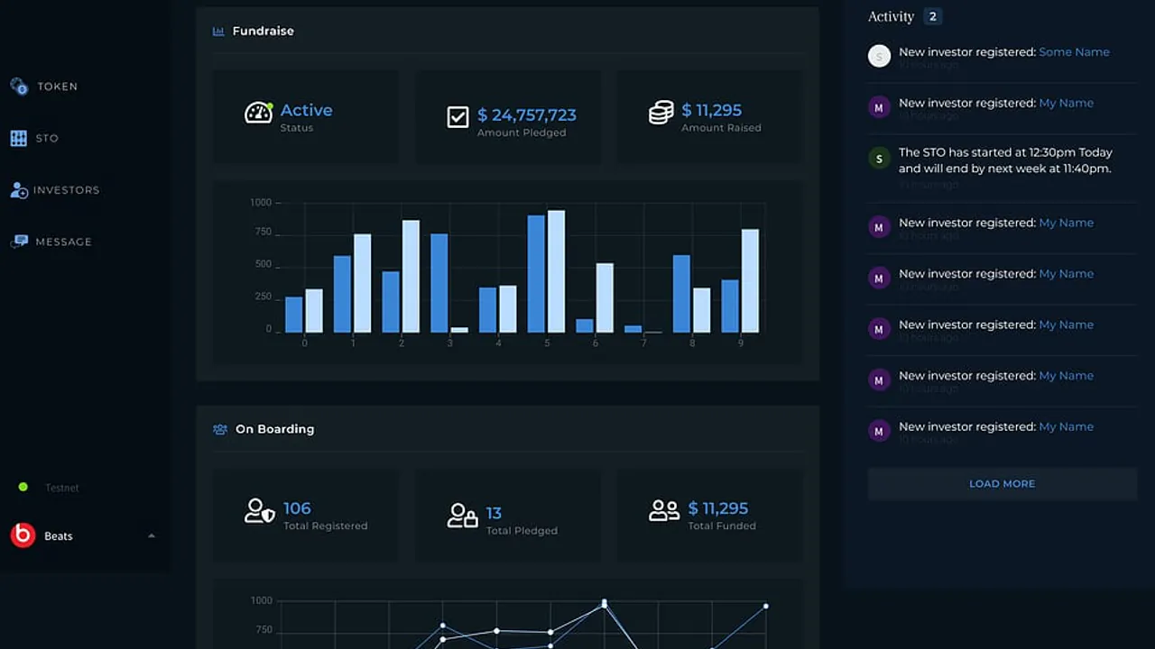Click the $ 11,295 Total Funded value

718,508
